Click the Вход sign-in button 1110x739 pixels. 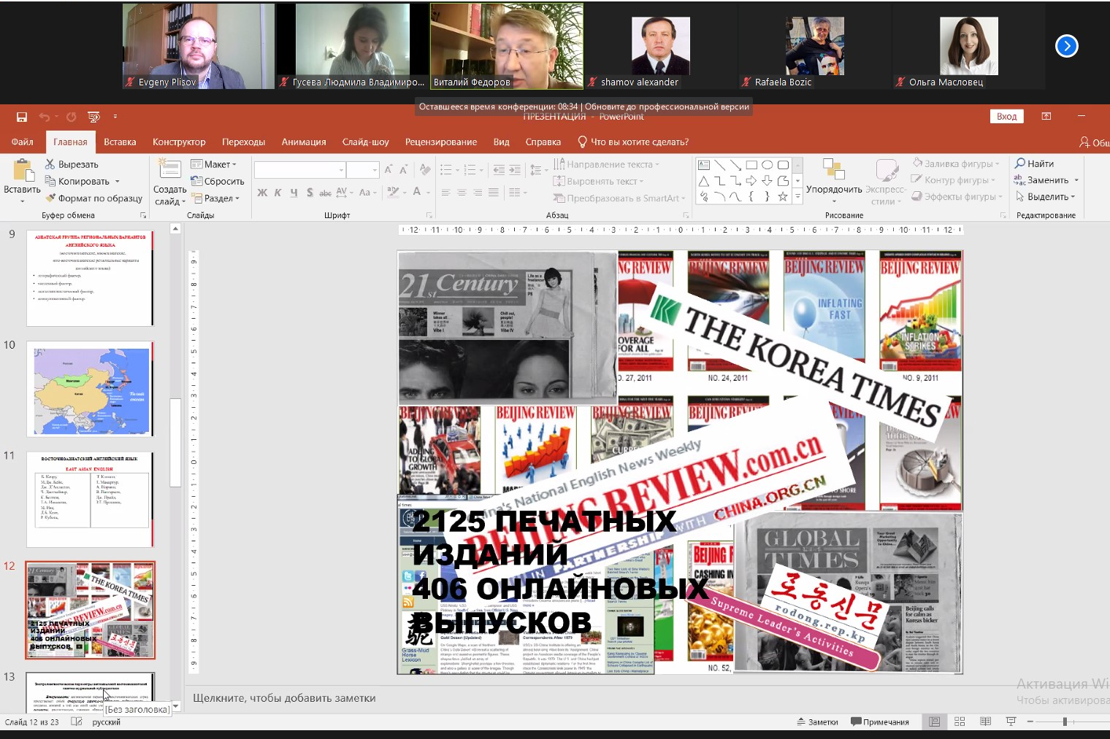pos(1006,116)
